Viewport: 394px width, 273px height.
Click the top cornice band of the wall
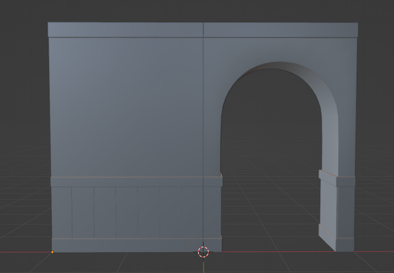pos(203,30)
